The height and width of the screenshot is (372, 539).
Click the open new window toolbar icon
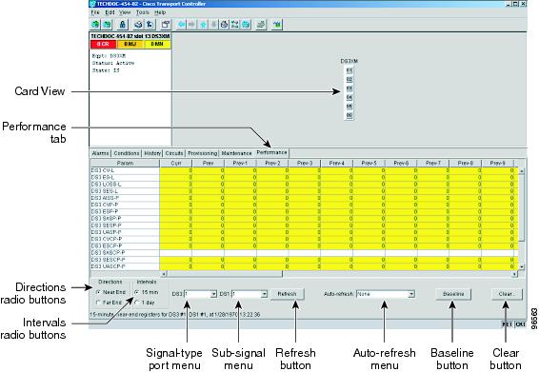pyautogui.click(x=166, y=25)
